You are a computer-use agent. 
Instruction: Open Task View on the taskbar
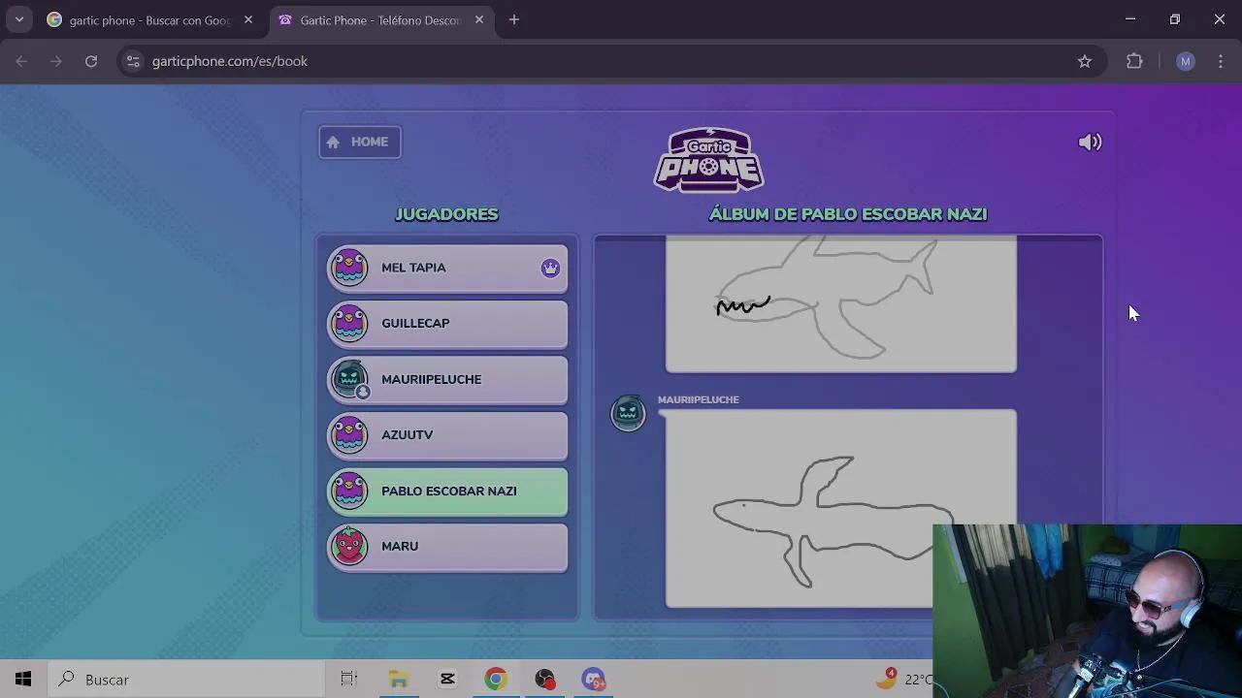pos(349,680)
